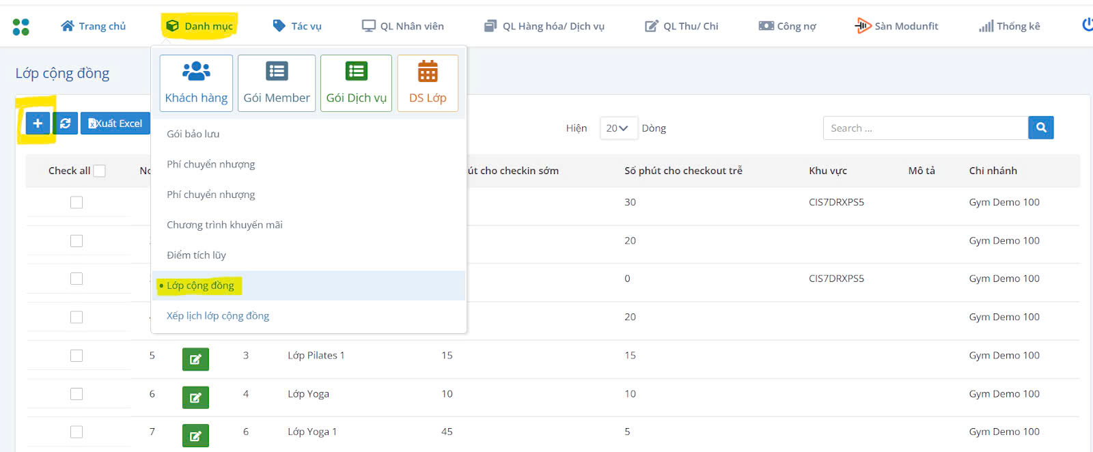The image size is (1093, 452).
Task: Tick the checkbox for row 6
Action: pos(77,394)
